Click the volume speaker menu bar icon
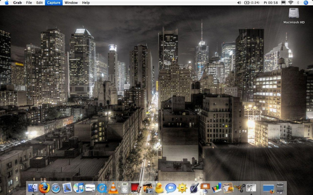Screen dimensions: 313x195 coord(239,3)
